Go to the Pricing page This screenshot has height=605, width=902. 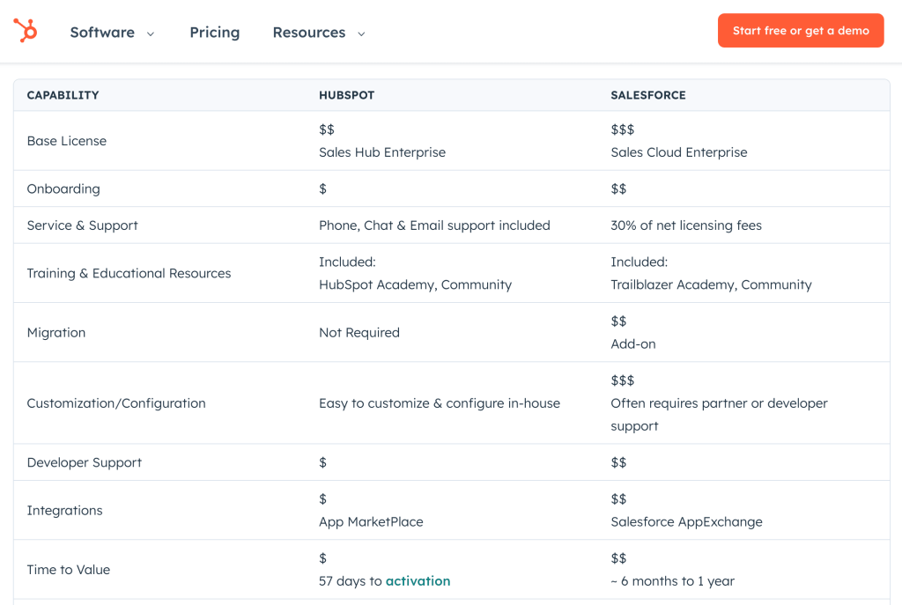click(x=215, y=33)
